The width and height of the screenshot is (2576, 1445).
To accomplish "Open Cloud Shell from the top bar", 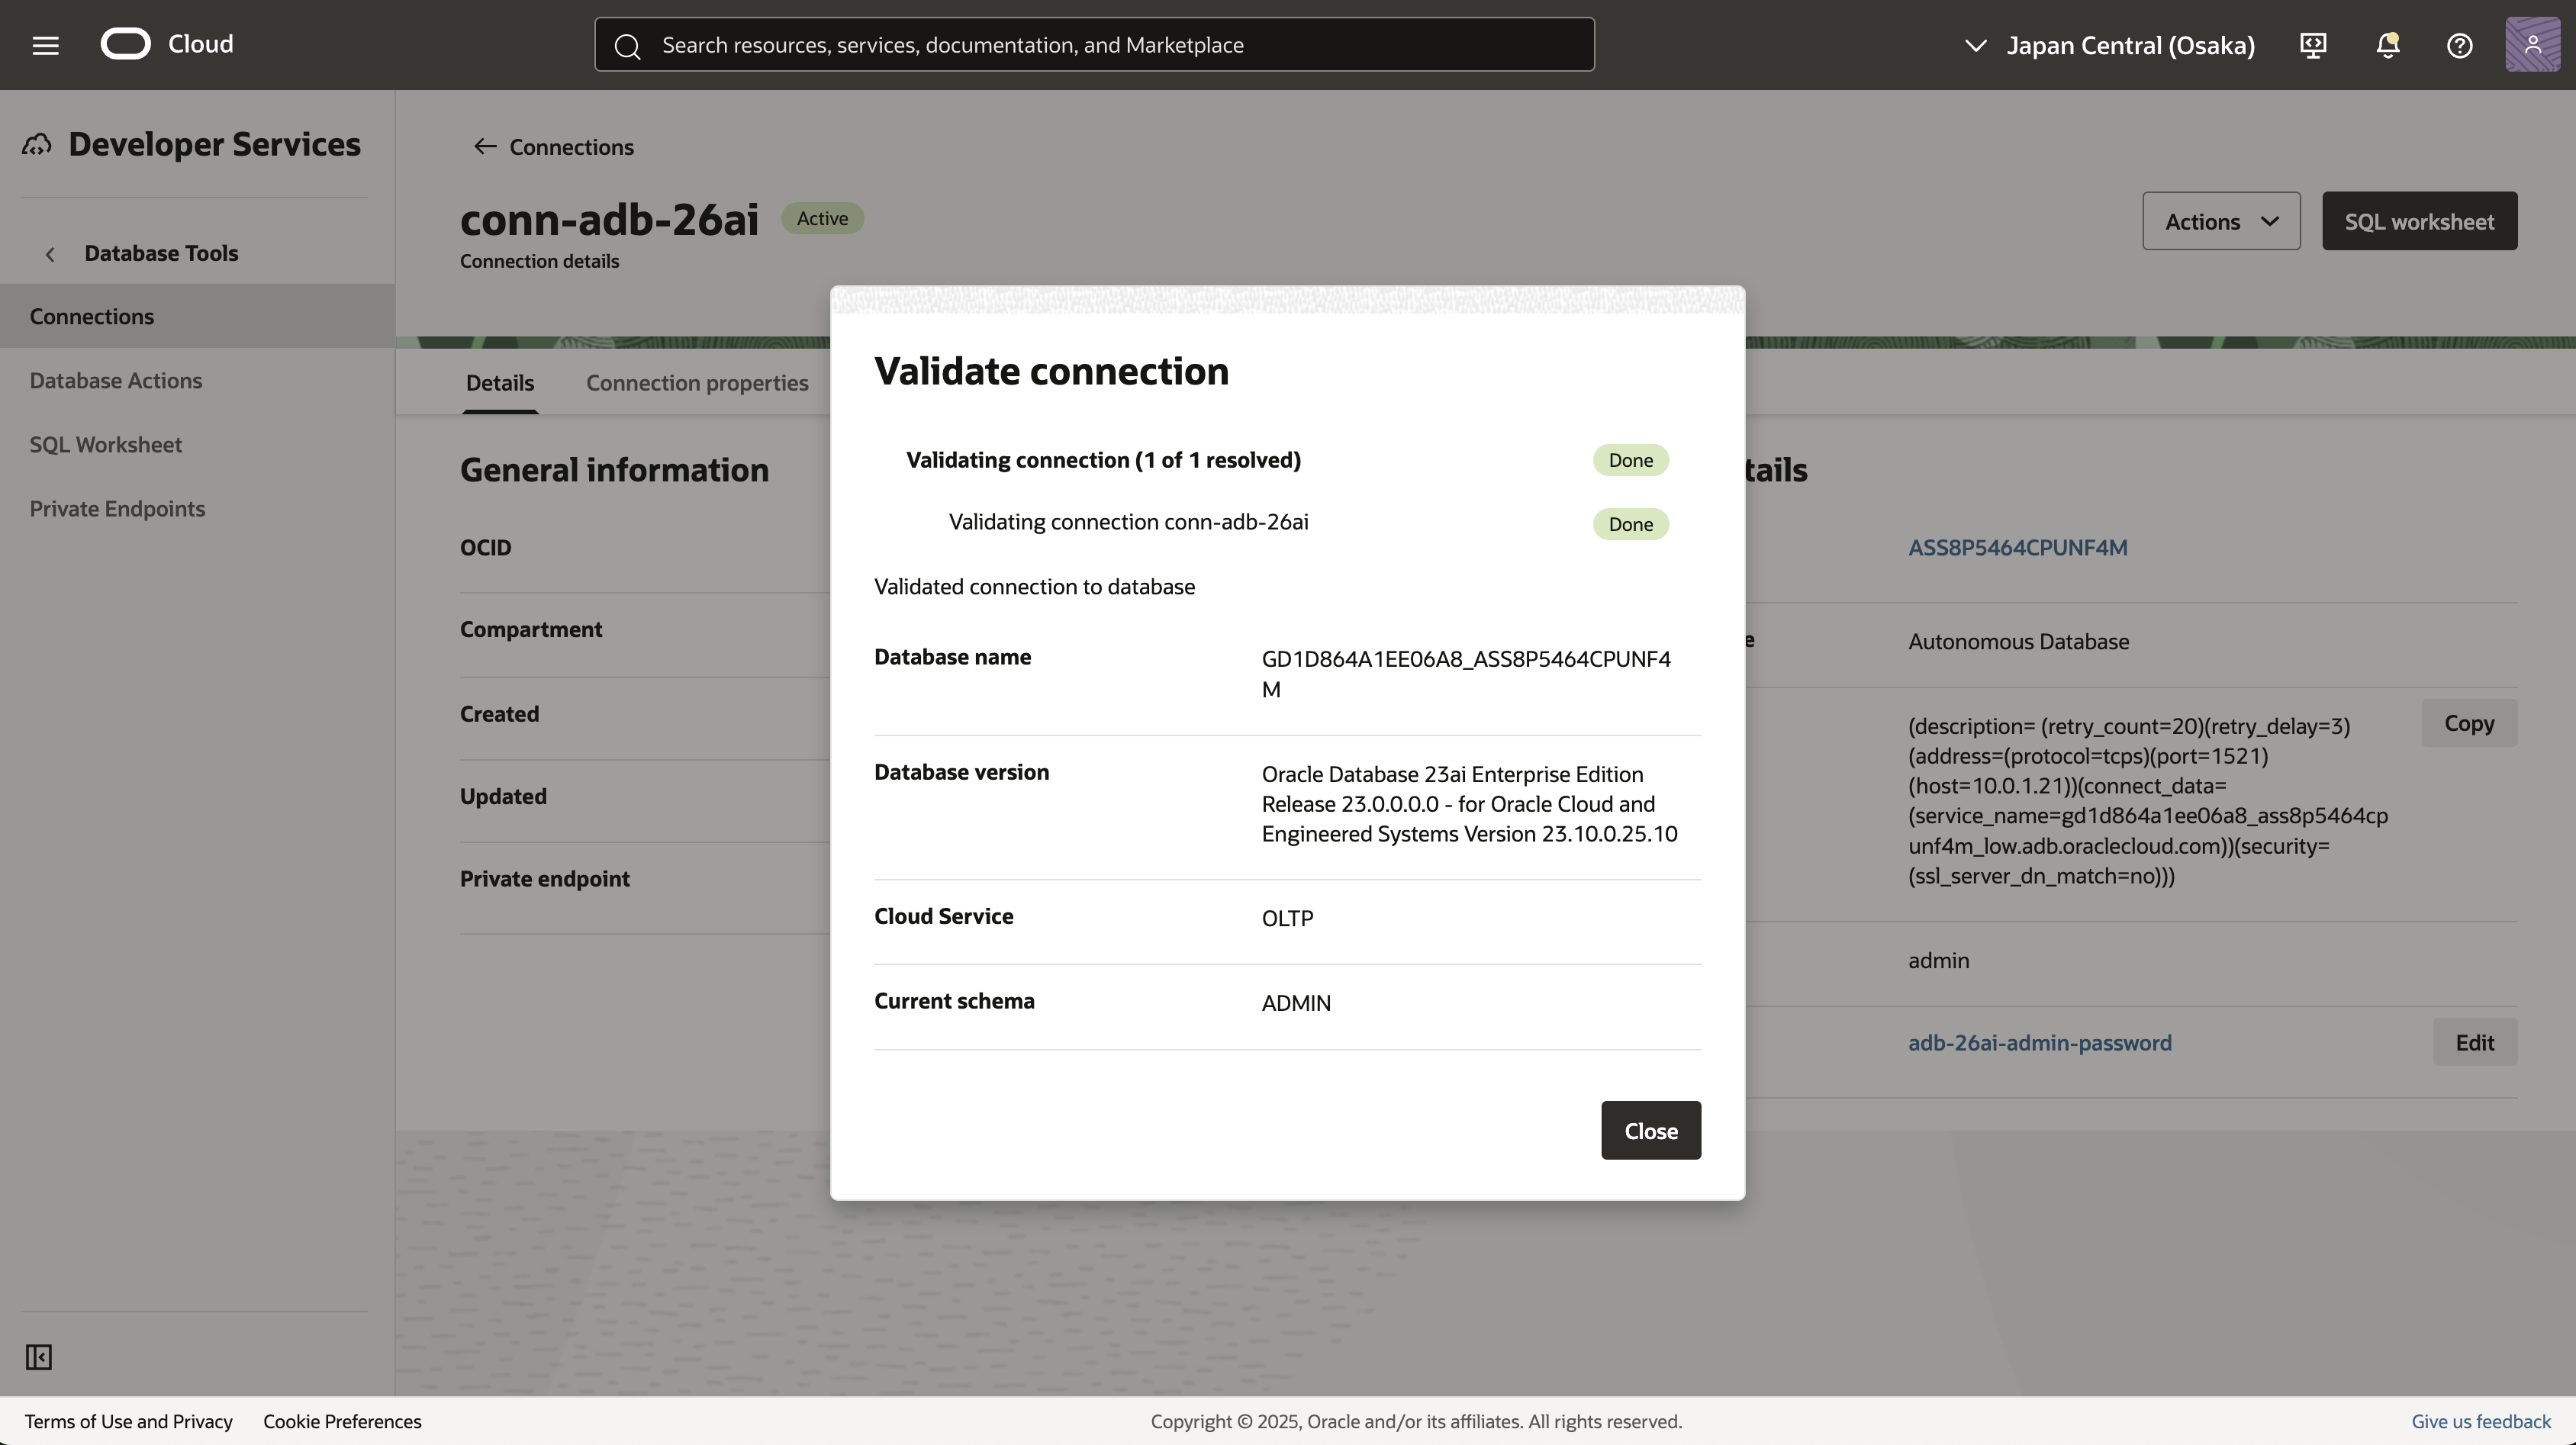I will [x=2313, y=45].
